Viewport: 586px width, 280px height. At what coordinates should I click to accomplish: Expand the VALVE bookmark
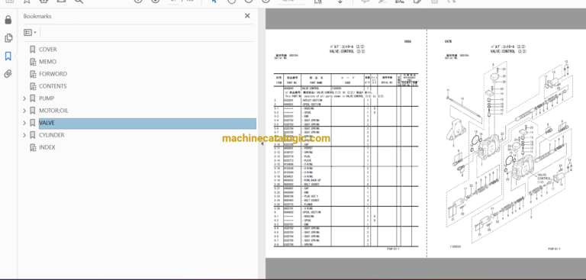click(24, 123)
